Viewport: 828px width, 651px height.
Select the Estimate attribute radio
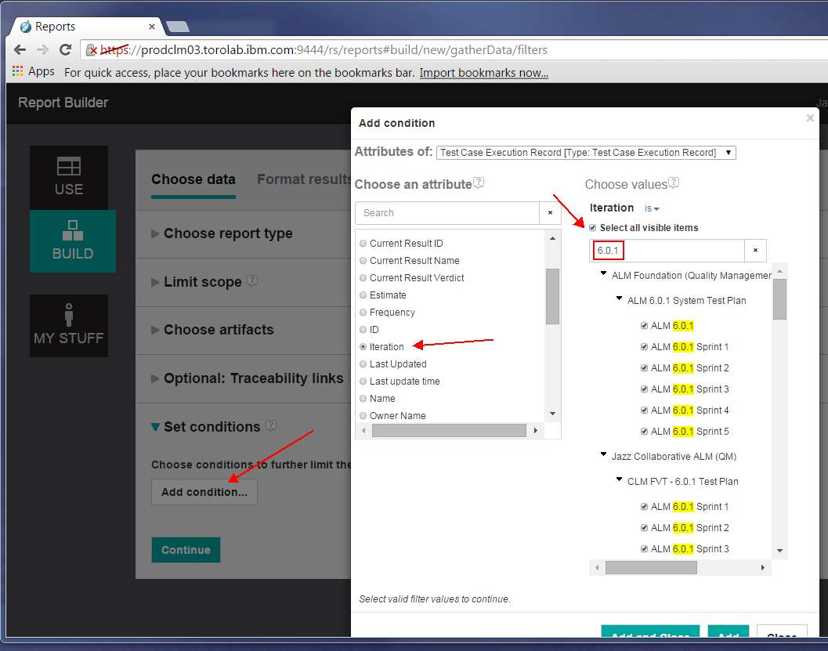(363, 295)
